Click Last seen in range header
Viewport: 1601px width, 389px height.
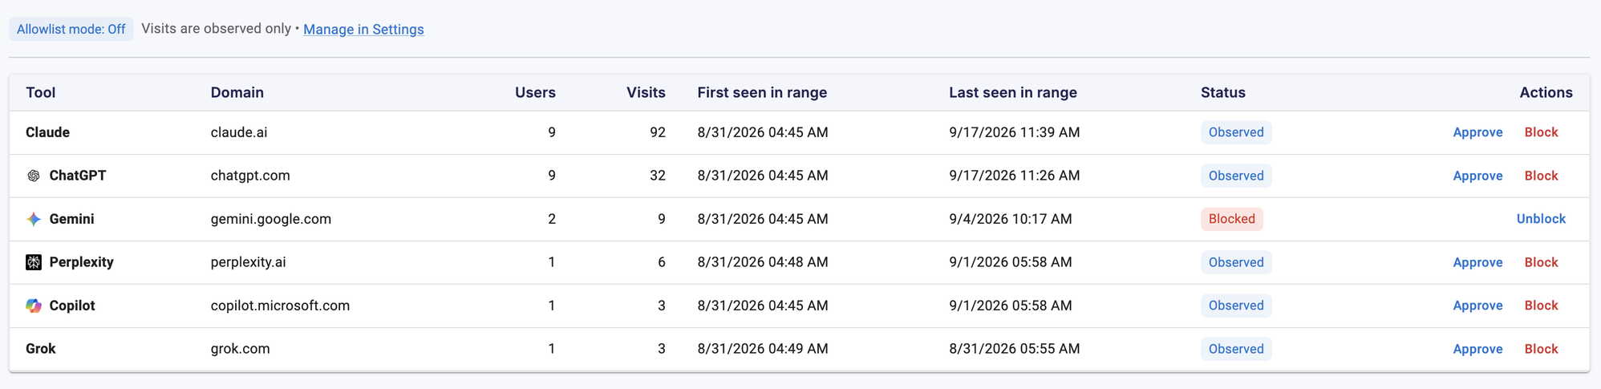[1013, 92]
